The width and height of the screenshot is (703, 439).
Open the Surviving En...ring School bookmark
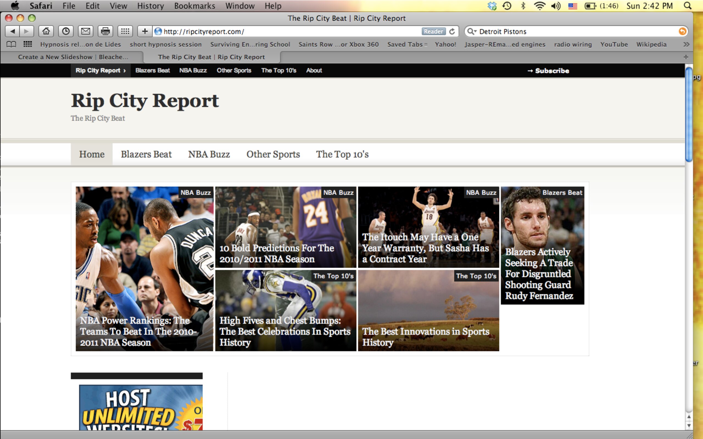click(x=250, y=44)
